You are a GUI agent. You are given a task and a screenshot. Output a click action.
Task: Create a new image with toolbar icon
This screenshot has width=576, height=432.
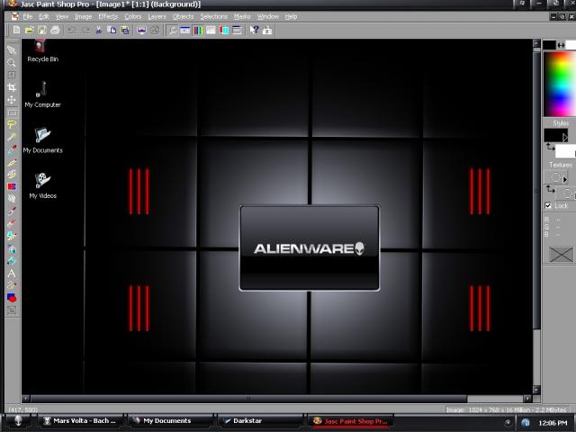coord(16,30)
